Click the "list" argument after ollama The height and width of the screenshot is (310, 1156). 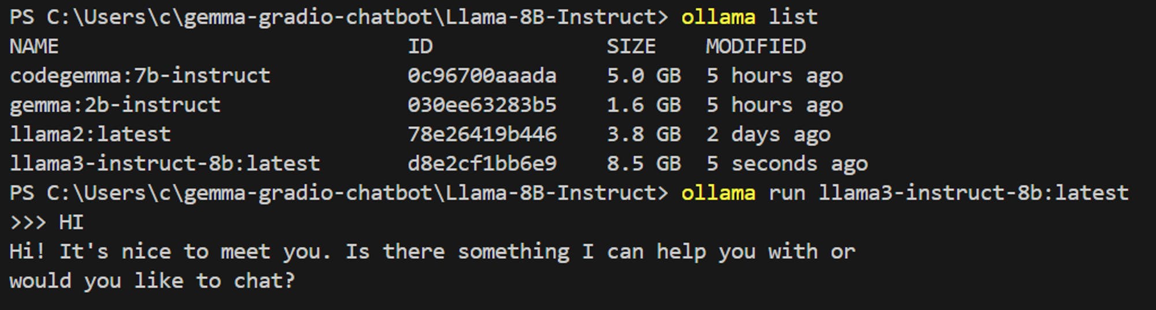(793, 17)
